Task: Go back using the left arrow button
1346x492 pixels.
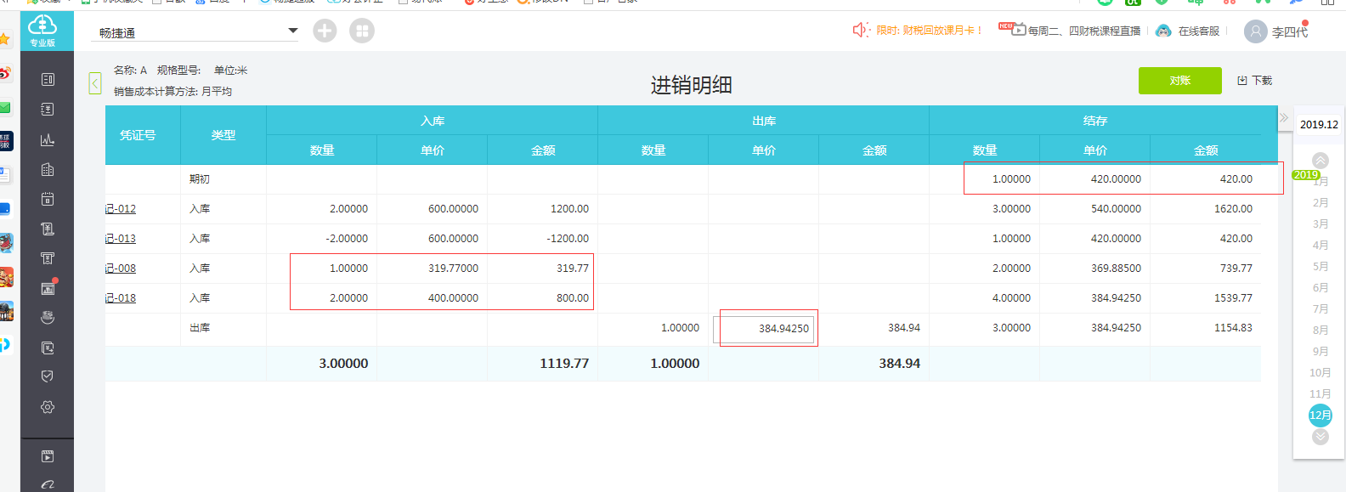Action: click(95, 83)
